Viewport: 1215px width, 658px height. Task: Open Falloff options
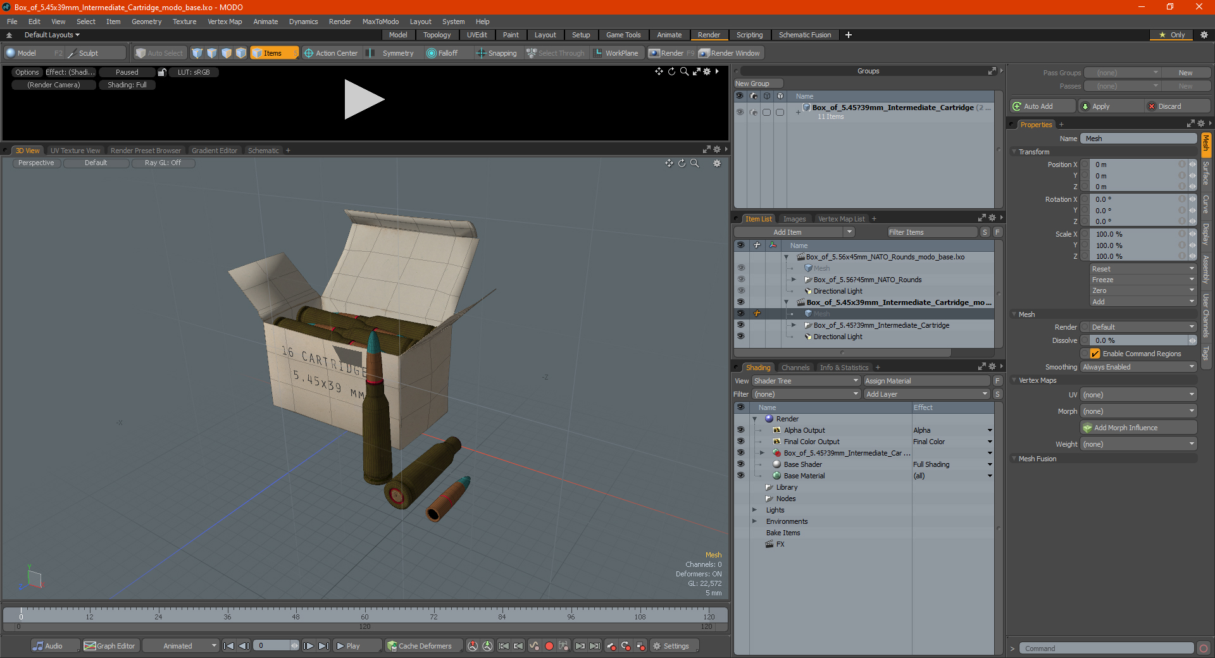tap(442, 53)
